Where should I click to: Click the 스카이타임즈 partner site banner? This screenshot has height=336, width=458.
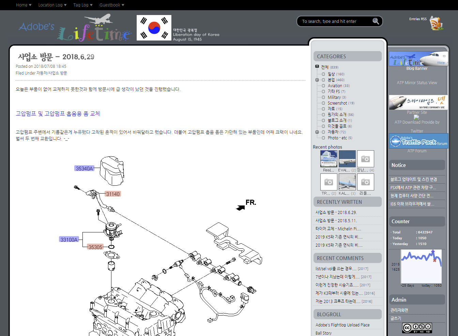(x=418, y=102)
